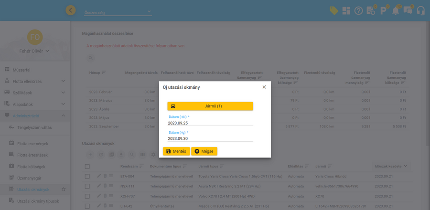The width and height of the screenshot is (430, 210).
Task: Tick the checkbox for row ETA-004
Action: [x=87, y=176]
